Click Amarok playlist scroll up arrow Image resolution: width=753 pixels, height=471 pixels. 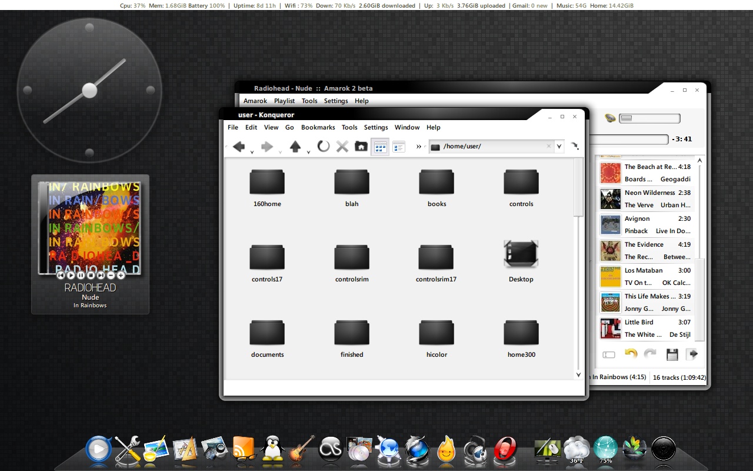tap(700, 160)
